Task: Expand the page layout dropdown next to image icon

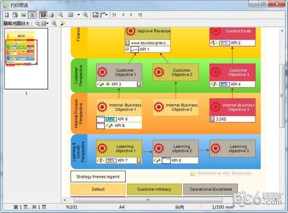Action: tap(106, 14)
